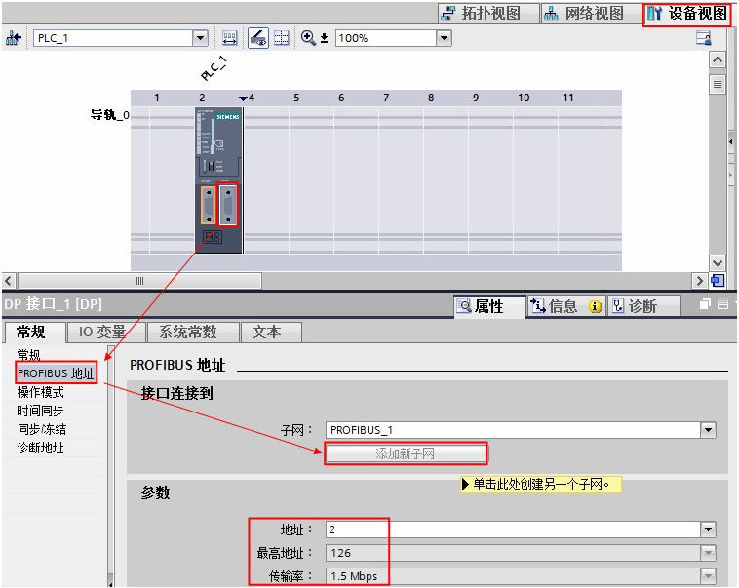Select 操作模式 in the navigation tree
This screenshot has height=588, width=739.
(41, 392)
